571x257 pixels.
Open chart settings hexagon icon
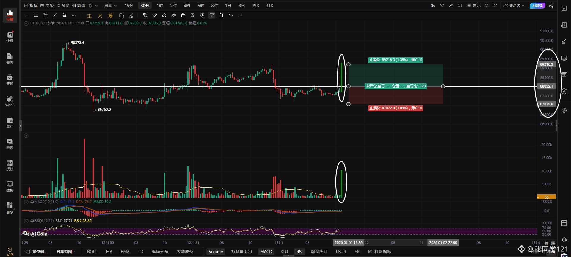tap(487, 6)
